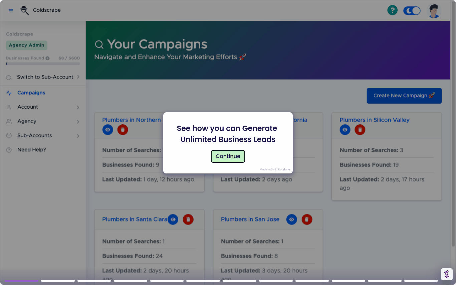This screenshot has width=456, height=285.
Task: Click the Businesses Found info icon
Action: click(x=47, y=58)
